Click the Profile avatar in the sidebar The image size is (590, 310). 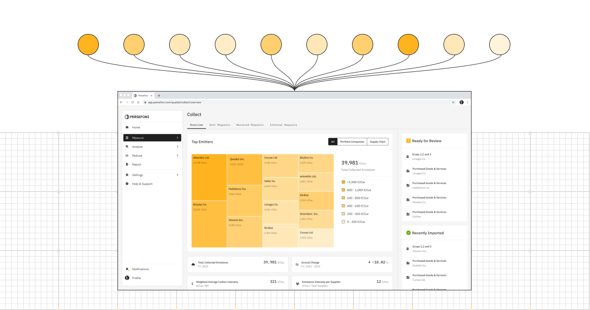(127, 278)
